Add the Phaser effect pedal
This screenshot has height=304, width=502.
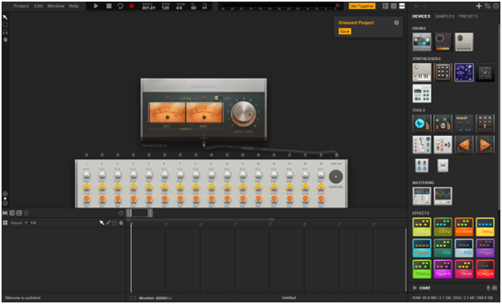tap(485, 248)
